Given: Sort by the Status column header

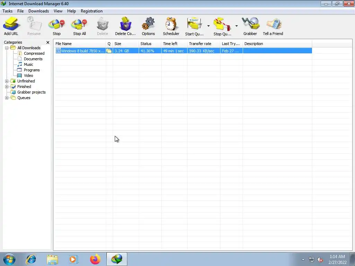Looking at the screenshot, I should point(150,44).
